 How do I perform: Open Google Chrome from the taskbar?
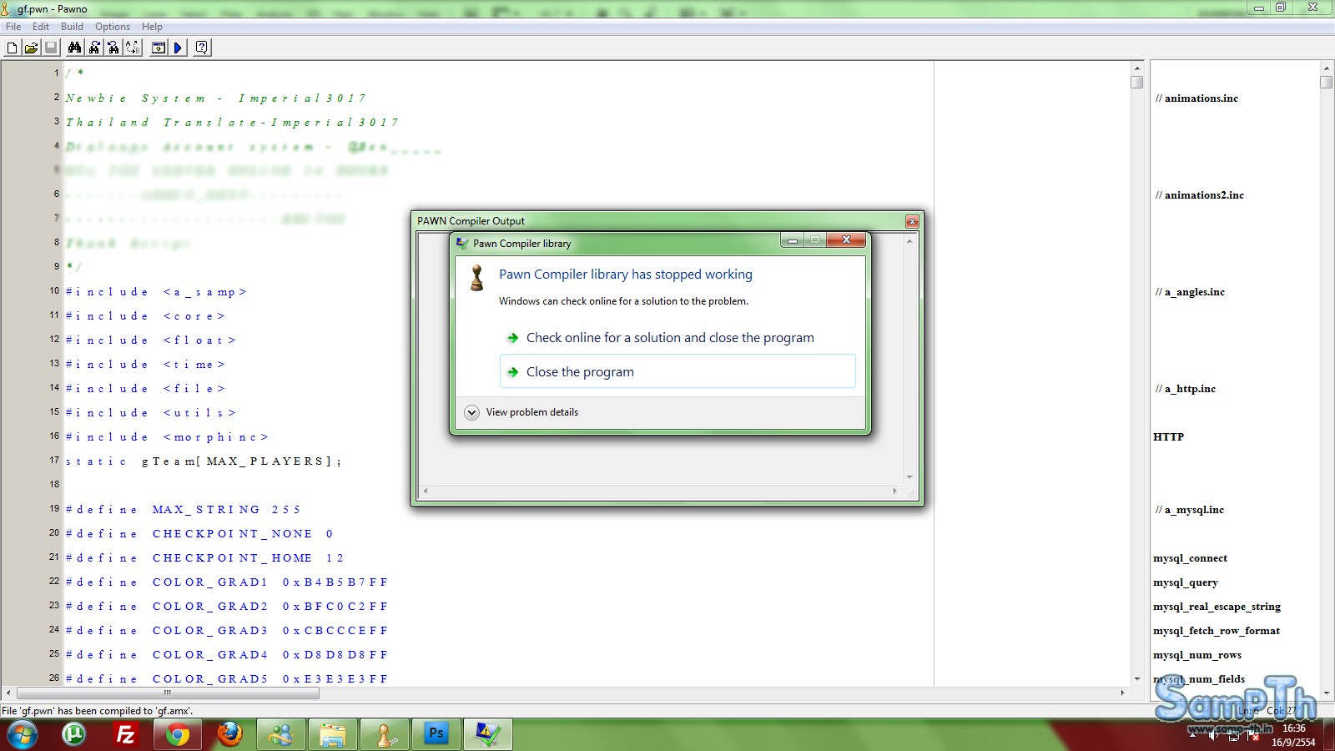(178, 734)
